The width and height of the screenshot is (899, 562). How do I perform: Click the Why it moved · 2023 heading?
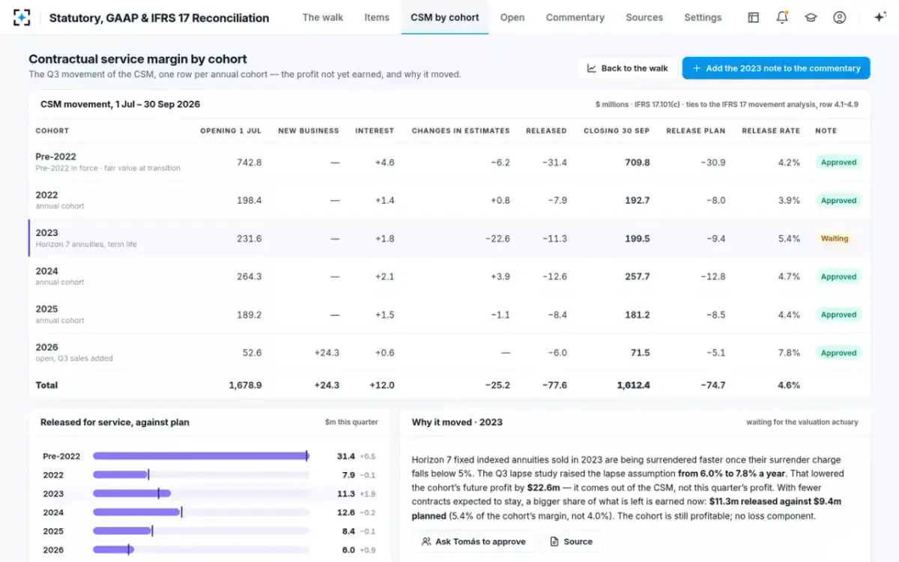click(x=457, y=422)
